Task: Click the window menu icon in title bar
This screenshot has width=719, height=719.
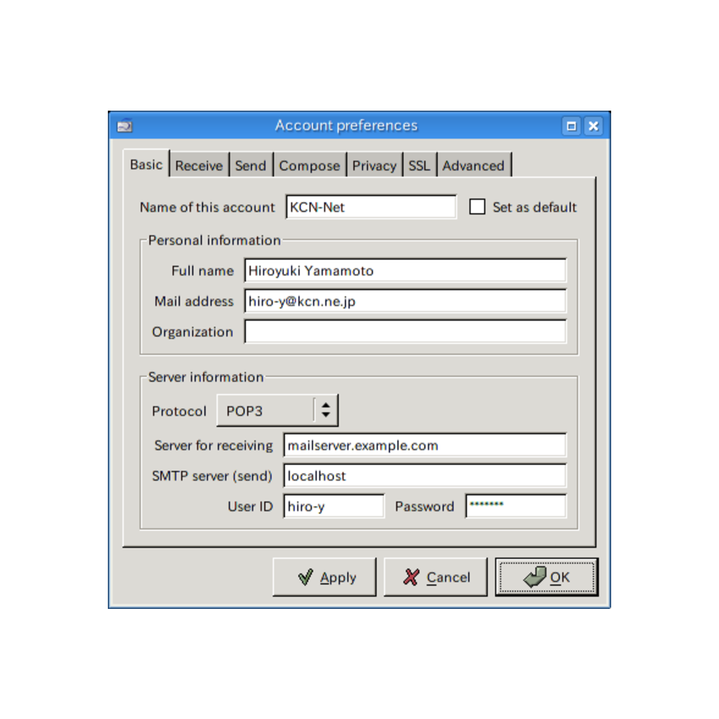Action: click(x=124, y=126)
